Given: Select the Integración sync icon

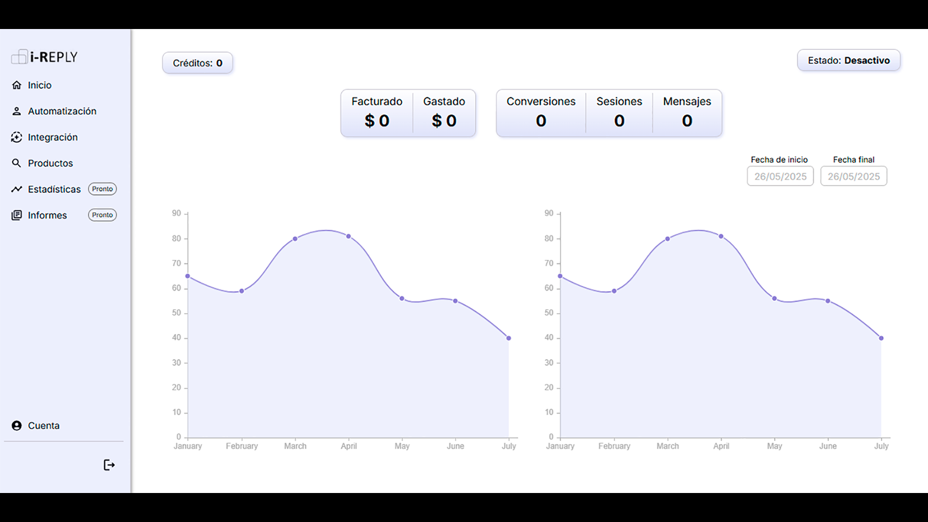Looking at the screenshot, I should coord(17,137).
